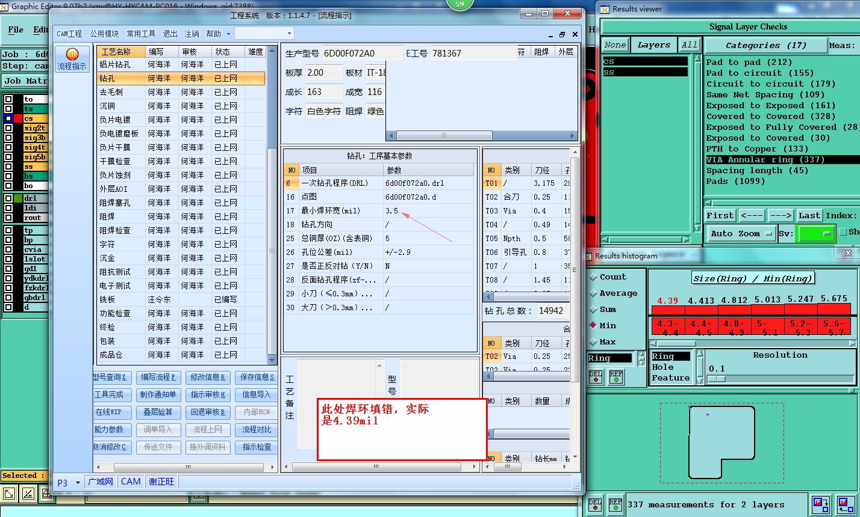Image resolution: width=860 pixels, height=517 pixels.
Task: Click previous arrow <--- button
Action: coord(752,215)
